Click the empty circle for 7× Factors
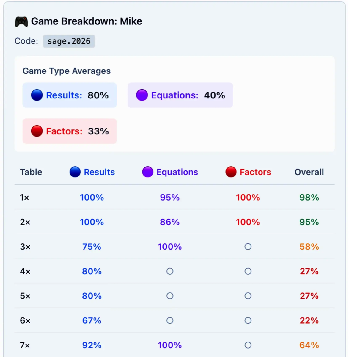The width and height of the screenshot is (349, 357). pos(248,345)
